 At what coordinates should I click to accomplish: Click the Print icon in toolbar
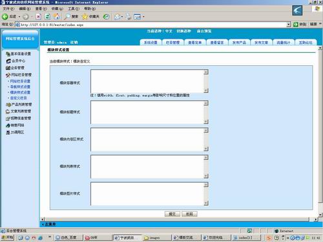(129, 17)
